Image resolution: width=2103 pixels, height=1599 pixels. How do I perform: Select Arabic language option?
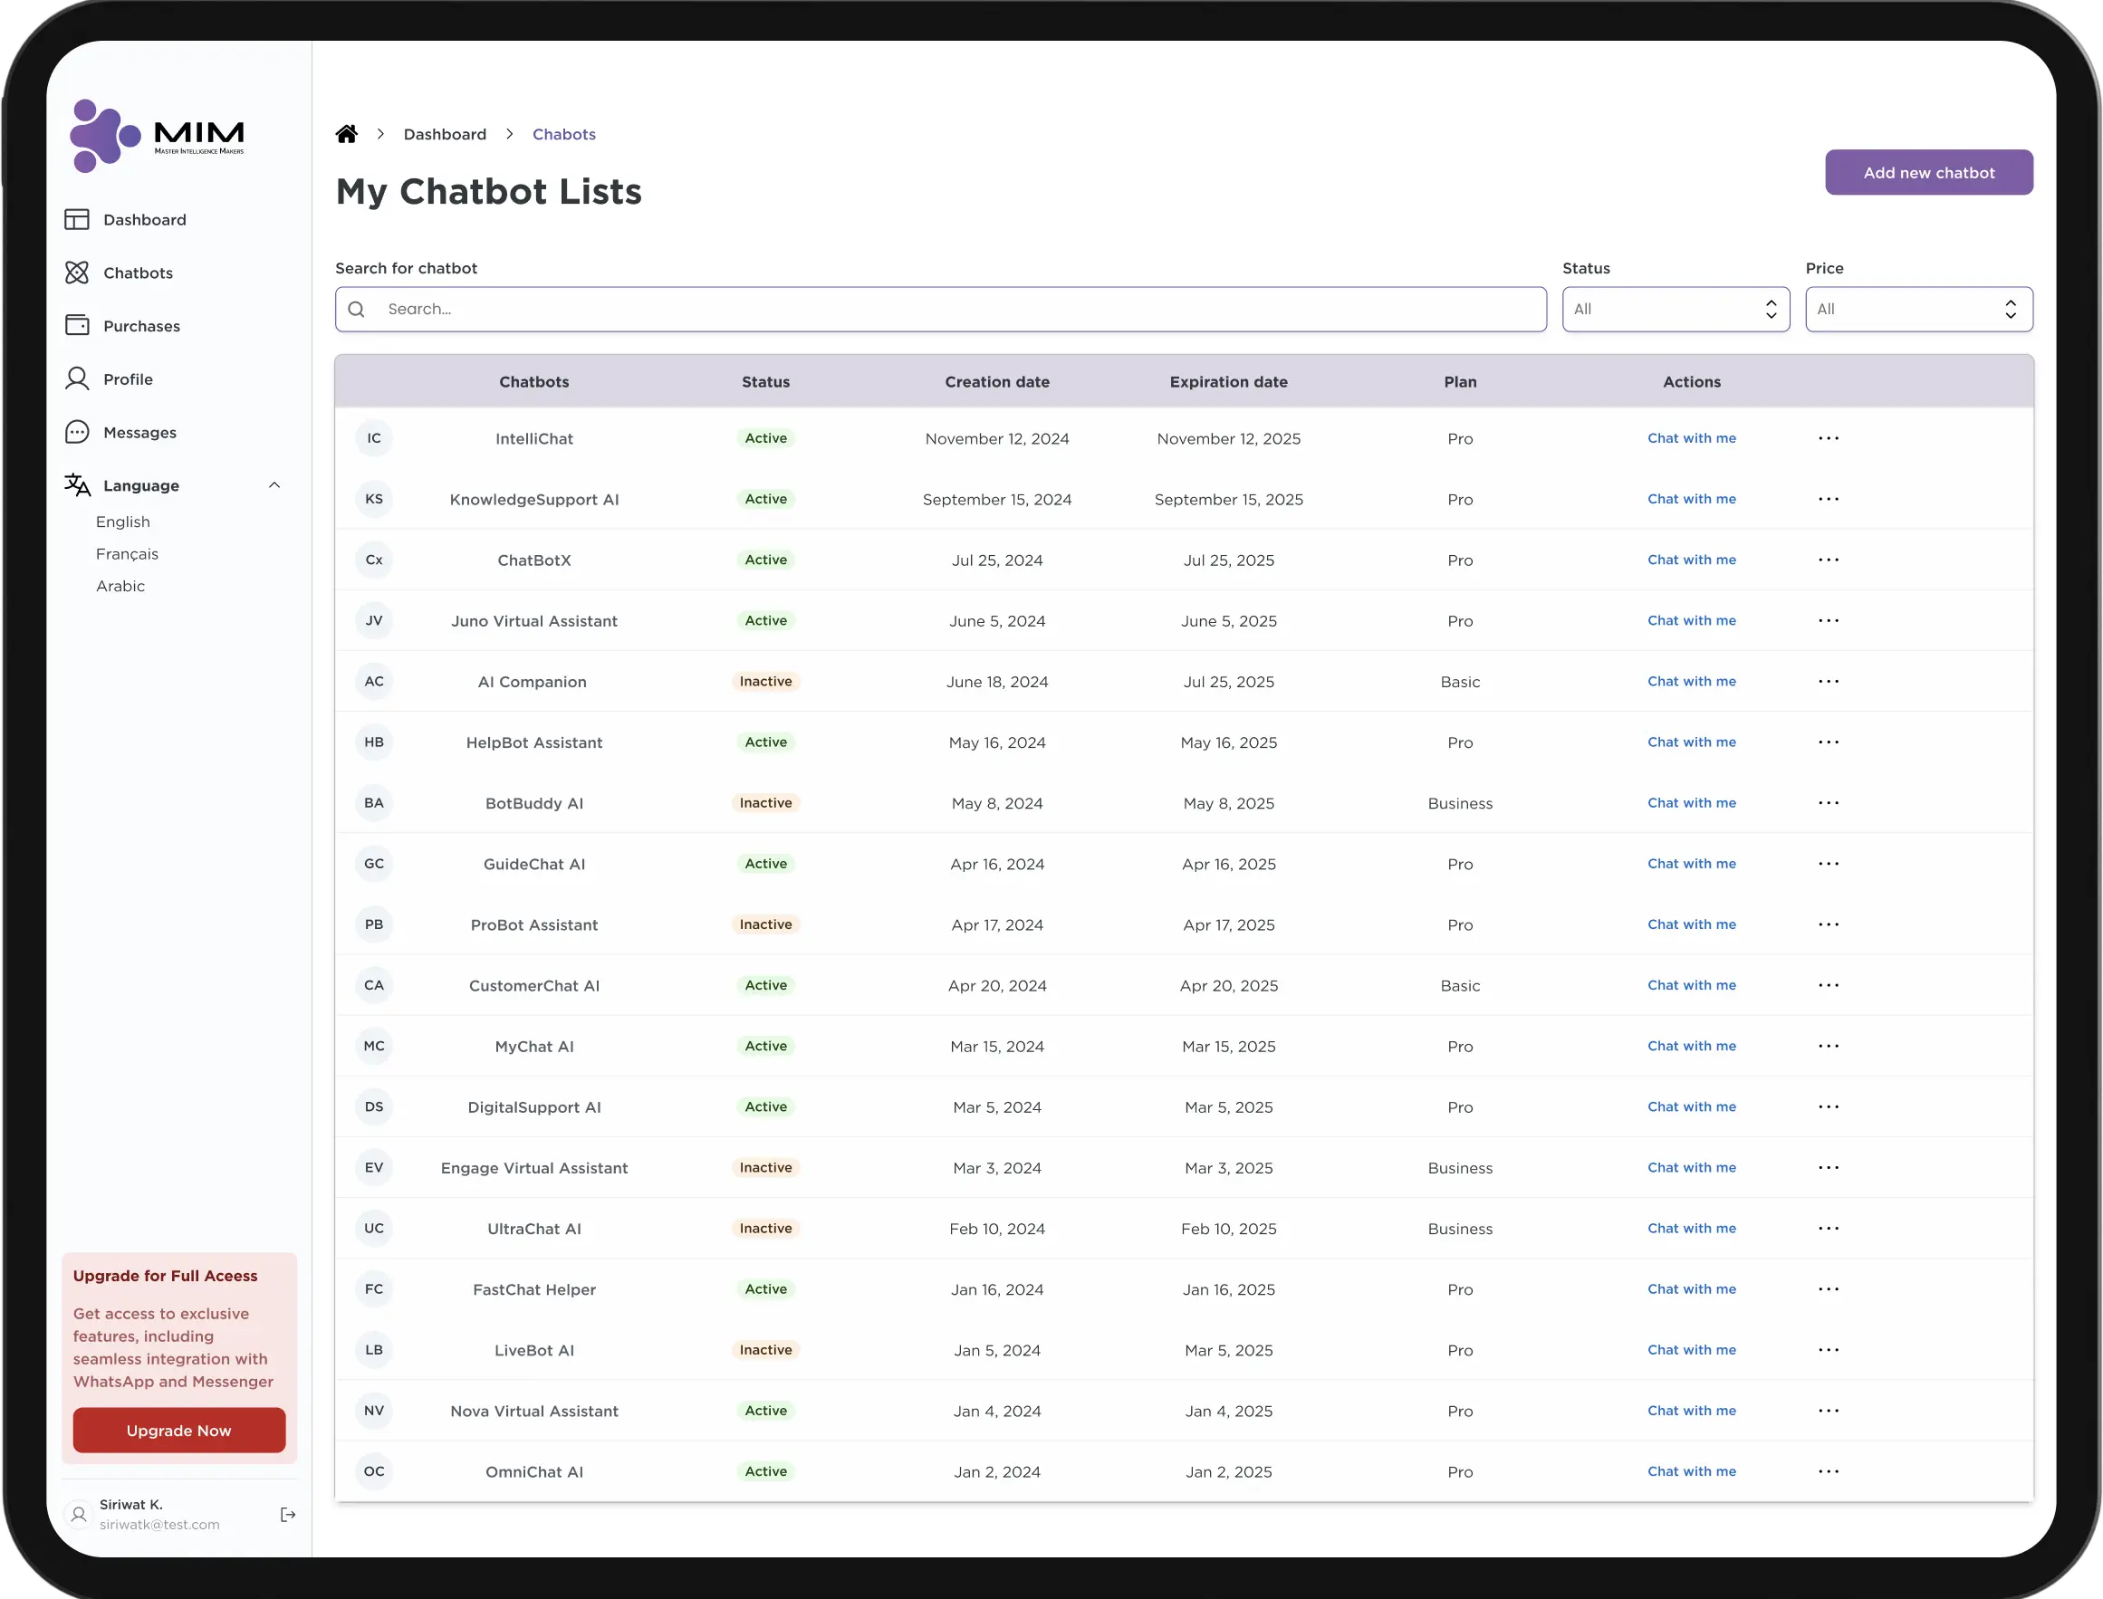pos(120,587)
